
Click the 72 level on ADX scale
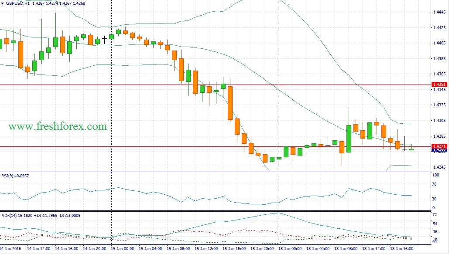pyautogui.click(x=434, y=215)
